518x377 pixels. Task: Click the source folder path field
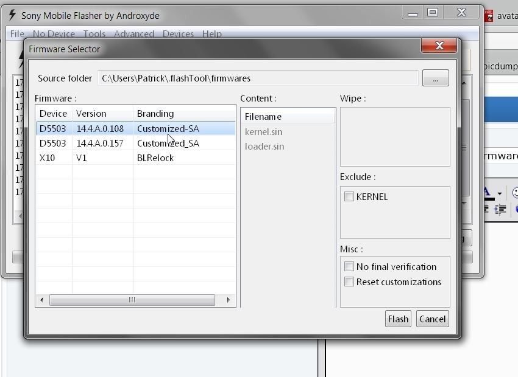coord(258,78)
